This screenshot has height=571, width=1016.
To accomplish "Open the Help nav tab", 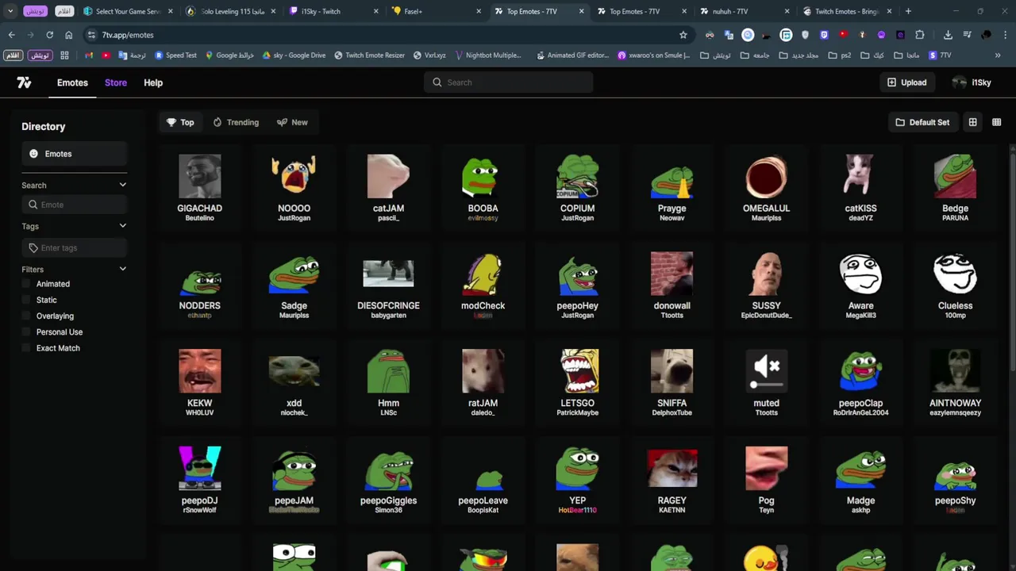I will pos(153,82).
